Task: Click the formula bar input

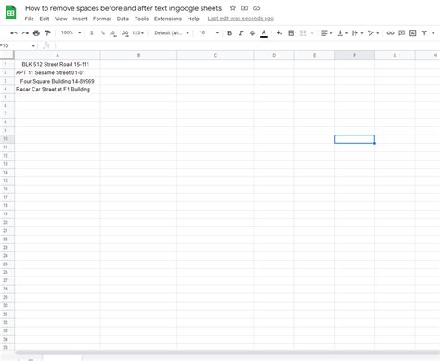Action: pyautogui.click(x=248, y=46)
